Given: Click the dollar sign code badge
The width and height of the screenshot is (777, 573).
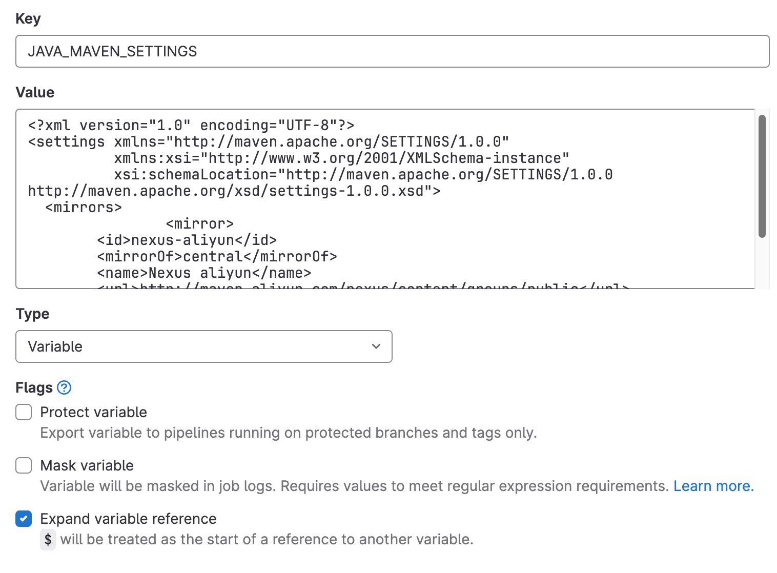Looking at the screenshot, I should click(48, 539).
